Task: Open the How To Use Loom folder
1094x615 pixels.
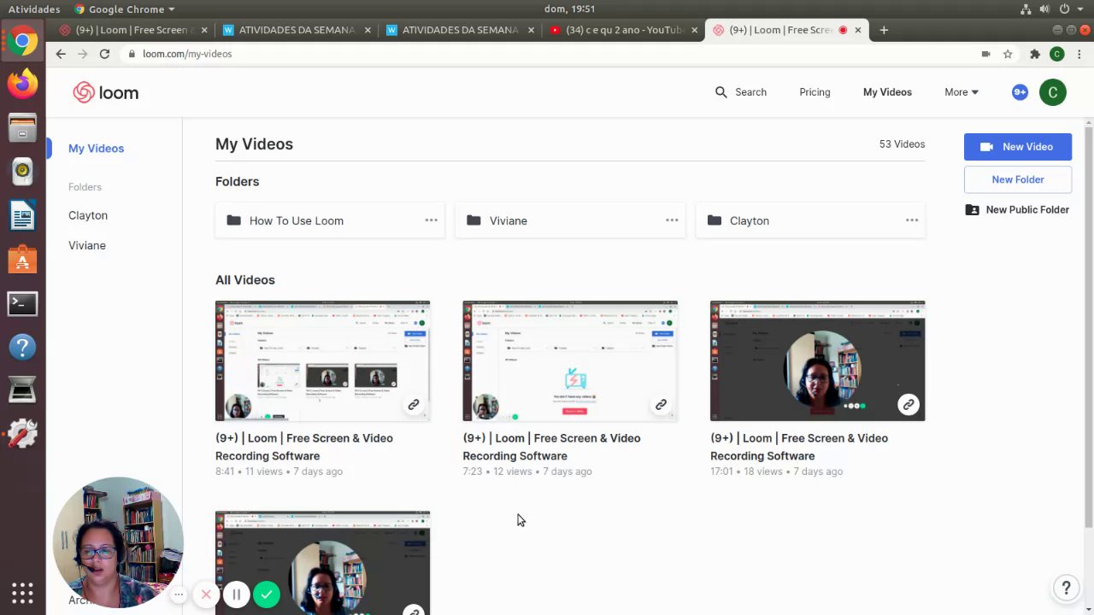Action: tap(330, 220)
